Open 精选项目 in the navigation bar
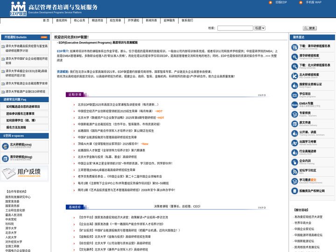 pyautogui.click(x=98, y=21)
